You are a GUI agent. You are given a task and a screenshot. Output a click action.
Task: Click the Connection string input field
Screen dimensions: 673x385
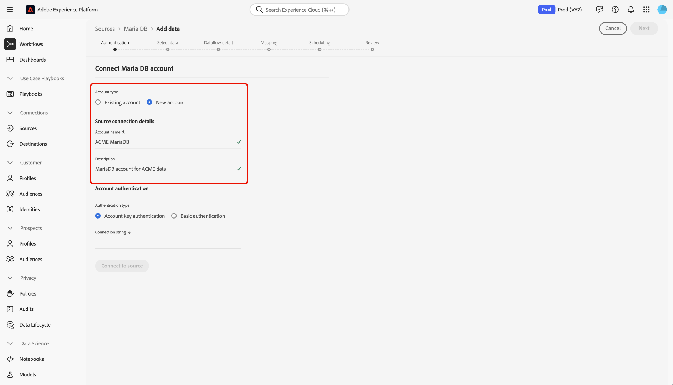[168, 243]
